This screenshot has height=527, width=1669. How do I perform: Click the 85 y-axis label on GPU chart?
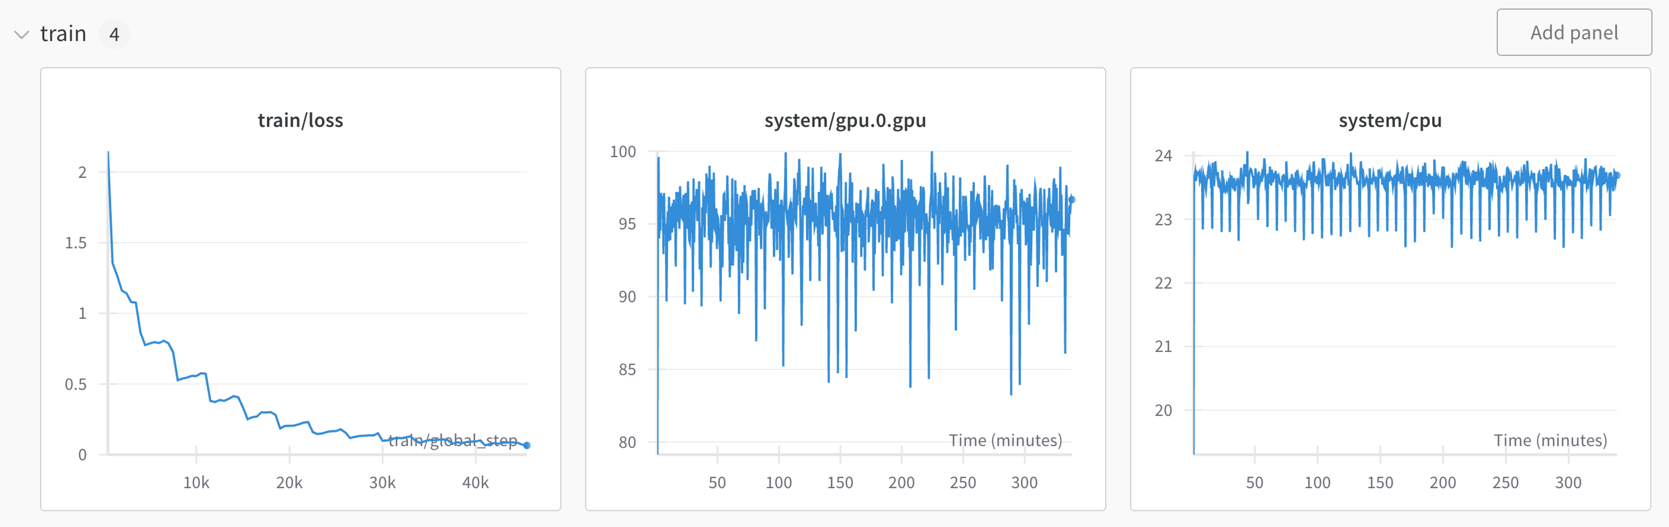[627, 370]
